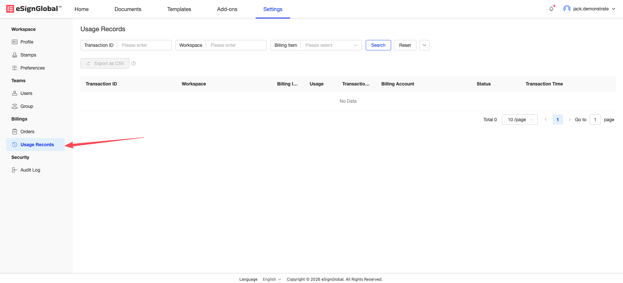
Task: Open Preferences in sidebar
Action: pos(35,68)
